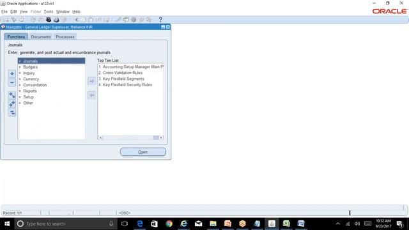Open the Window menu
Viewport: 409px width, 230px height.
tap(63, 11)
